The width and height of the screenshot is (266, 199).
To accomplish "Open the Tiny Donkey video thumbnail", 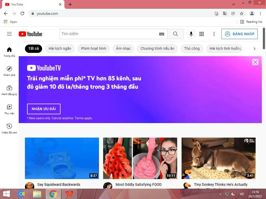I will (218, 158).
